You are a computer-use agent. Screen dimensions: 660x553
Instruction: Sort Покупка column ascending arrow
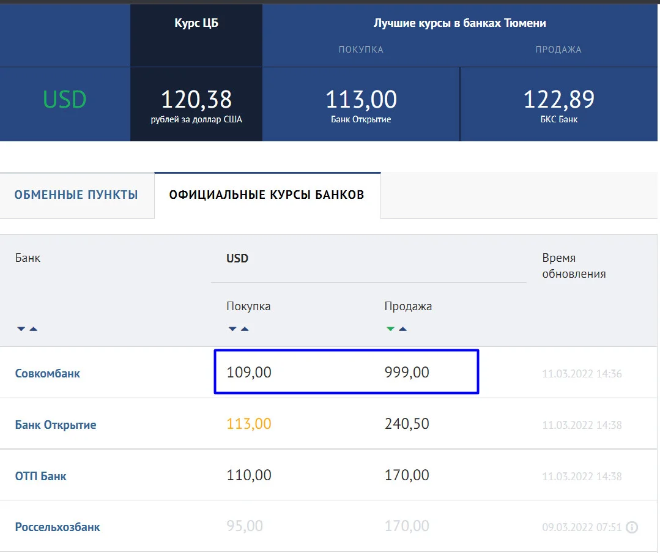tap(245, 328)
